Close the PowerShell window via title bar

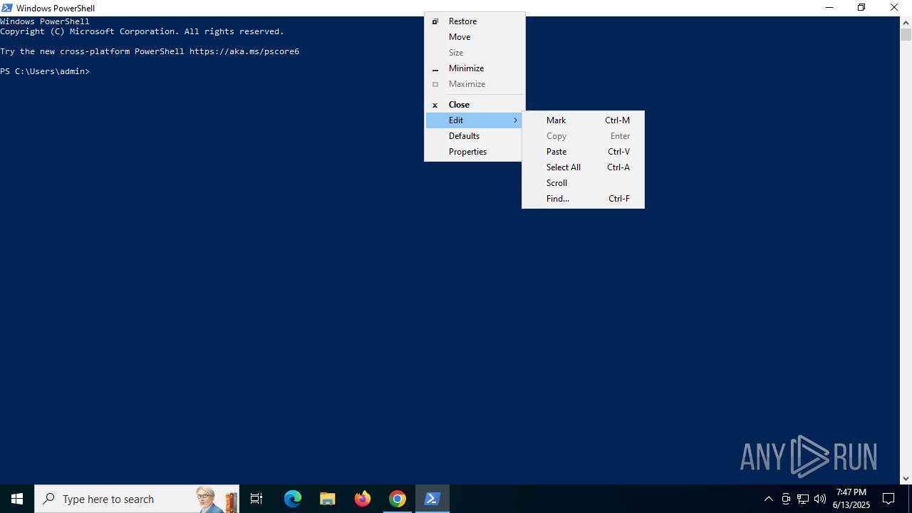895,8
